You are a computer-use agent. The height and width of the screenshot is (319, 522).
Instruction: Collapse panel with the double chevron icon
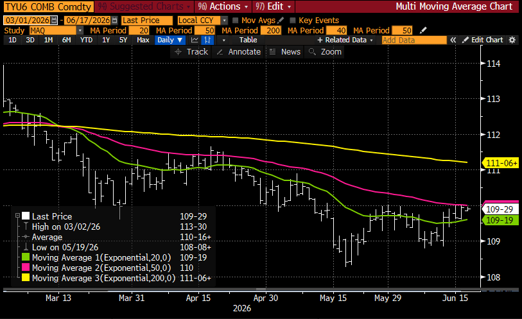(x=453, y=40)
